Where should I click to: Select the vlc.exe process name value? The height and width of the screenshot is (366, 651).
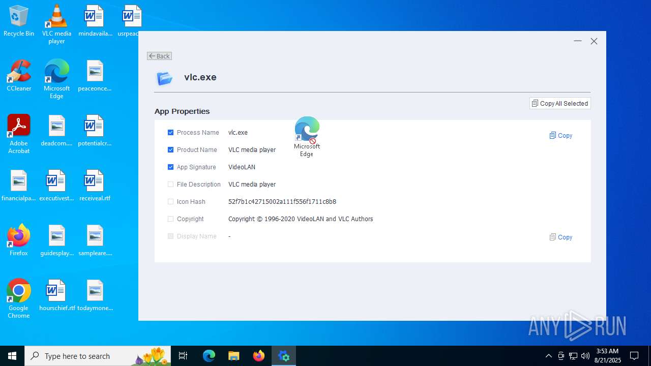tap(238, 133)
